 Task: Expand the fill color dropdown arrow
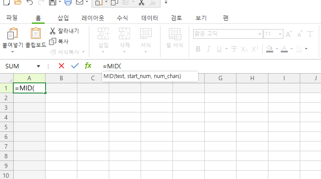coord(277,49)
